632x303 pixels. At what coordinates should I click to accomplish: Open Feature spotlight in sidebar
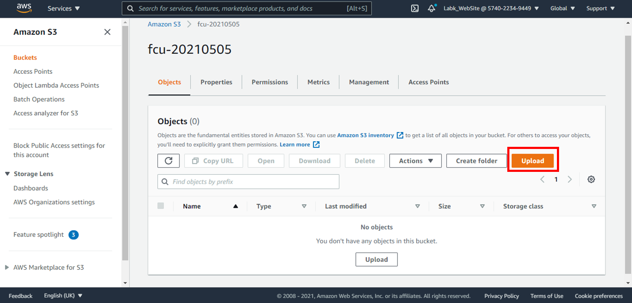click(39, 235)
